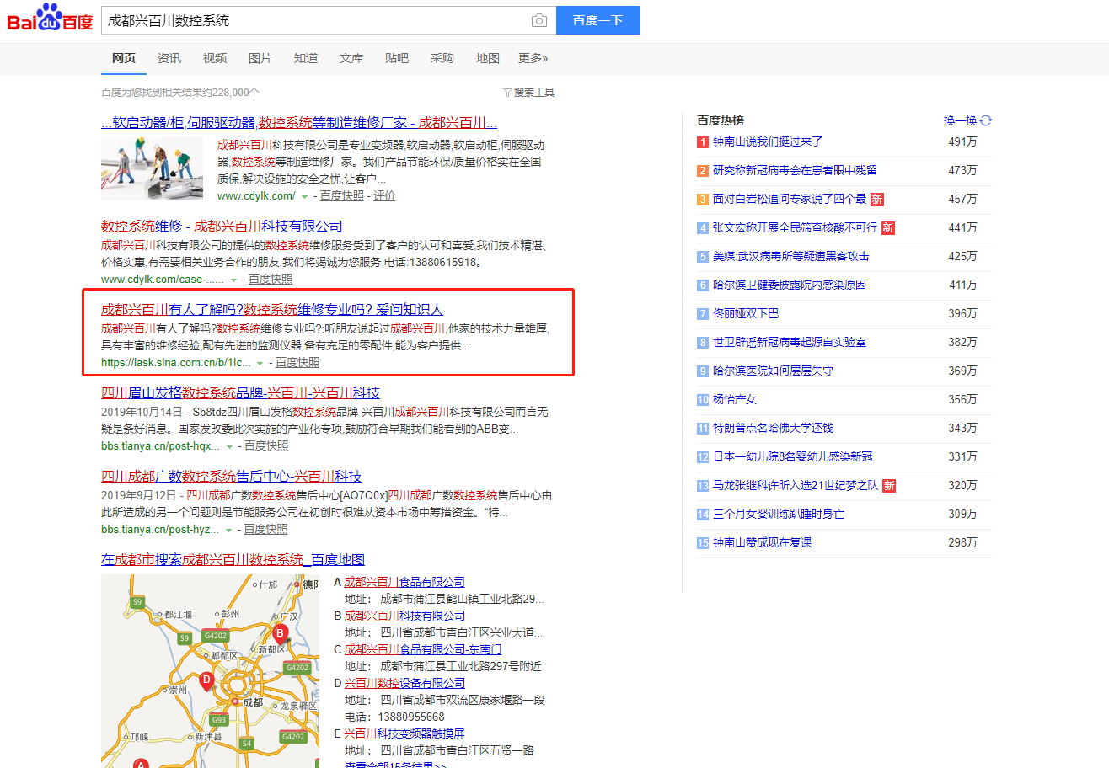Open hot topic 研究称新冠病毒会在患者眼中残留
Screen dimensions: 1109x768
click(x=795, y=170)
